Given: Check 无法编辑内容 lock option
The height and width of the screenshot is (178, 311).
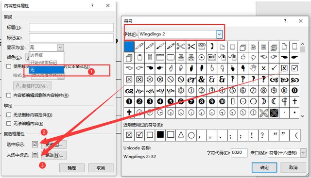Looking at the screenshot, I should click(9, 123).
